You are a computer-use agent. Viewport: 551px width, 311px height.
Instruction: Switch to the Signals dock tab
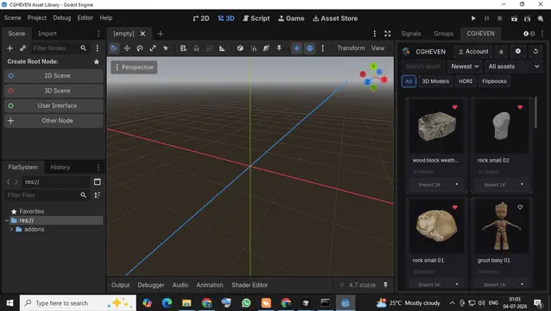tap(411, 34)
